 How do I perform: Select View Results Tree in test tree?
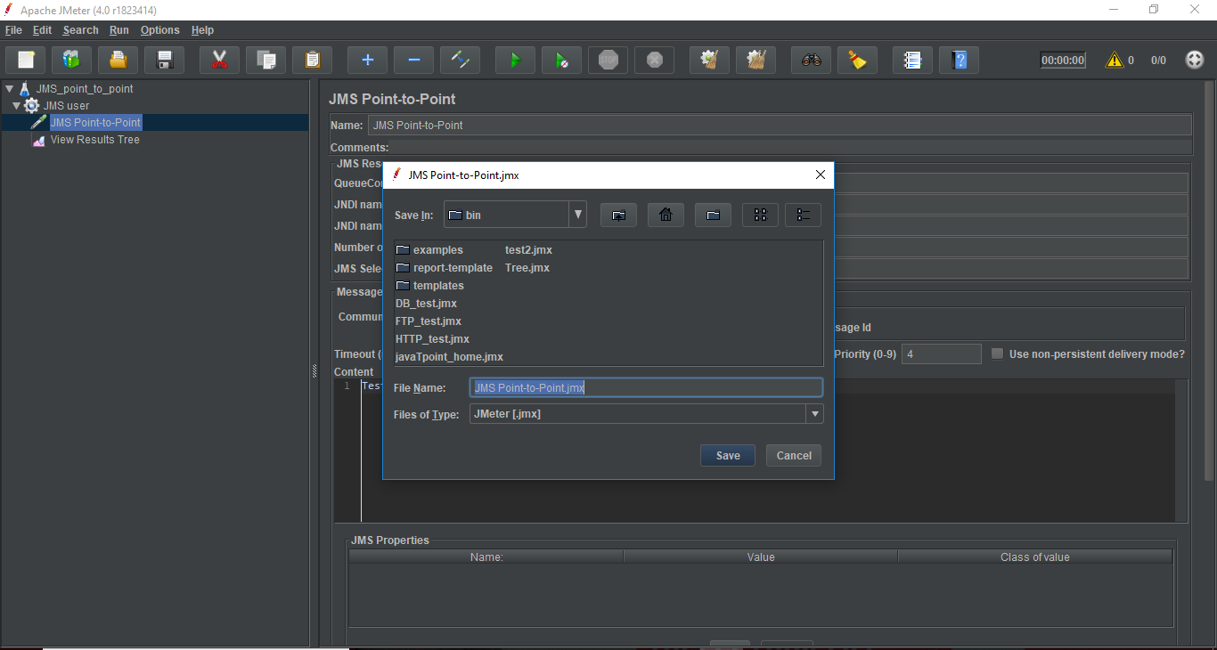tap(94, 140)
